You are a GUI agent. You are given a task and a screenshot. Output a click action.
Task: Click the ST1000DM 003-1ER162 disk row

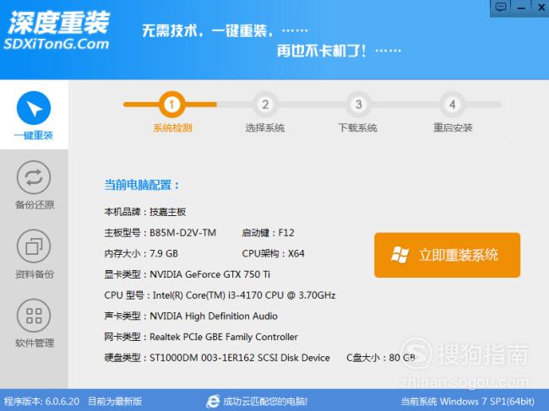217,358
